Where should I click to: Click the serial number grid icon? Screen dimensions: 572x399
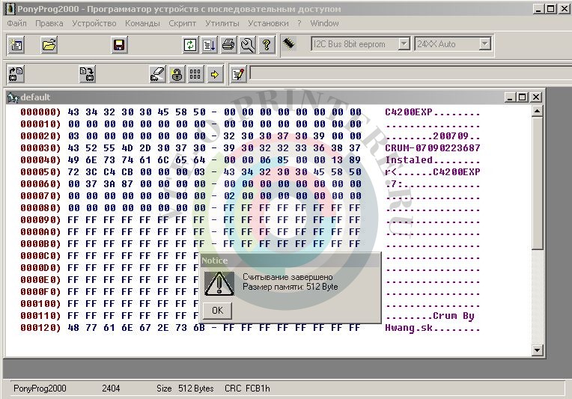pyautogui.click(x=196, y=74)
